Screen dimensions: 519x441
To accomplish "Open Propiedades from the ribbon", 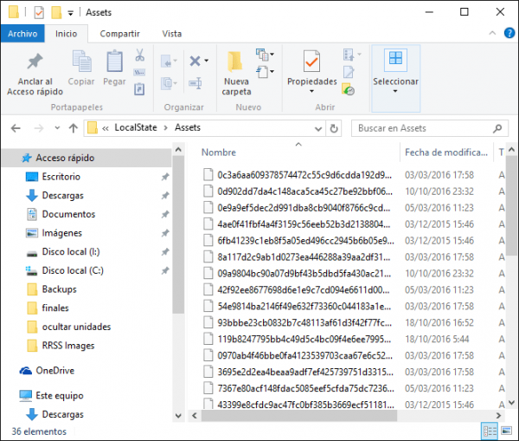I will click(x=311, y=72).
